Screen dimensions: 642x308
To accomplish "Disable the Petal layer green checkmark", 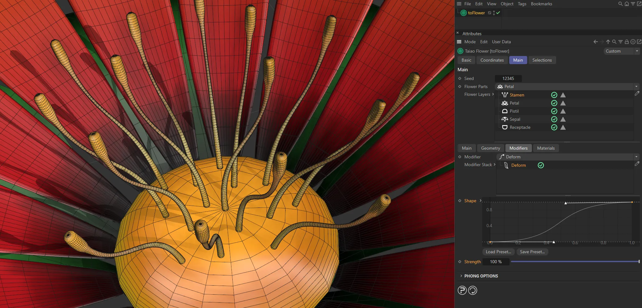I will [x=554, y=103].
